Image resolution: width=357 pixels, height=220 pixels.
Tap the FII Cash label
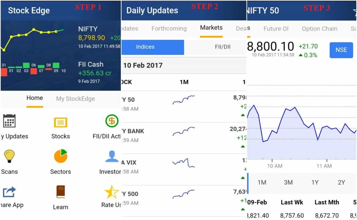coord(91,64)
